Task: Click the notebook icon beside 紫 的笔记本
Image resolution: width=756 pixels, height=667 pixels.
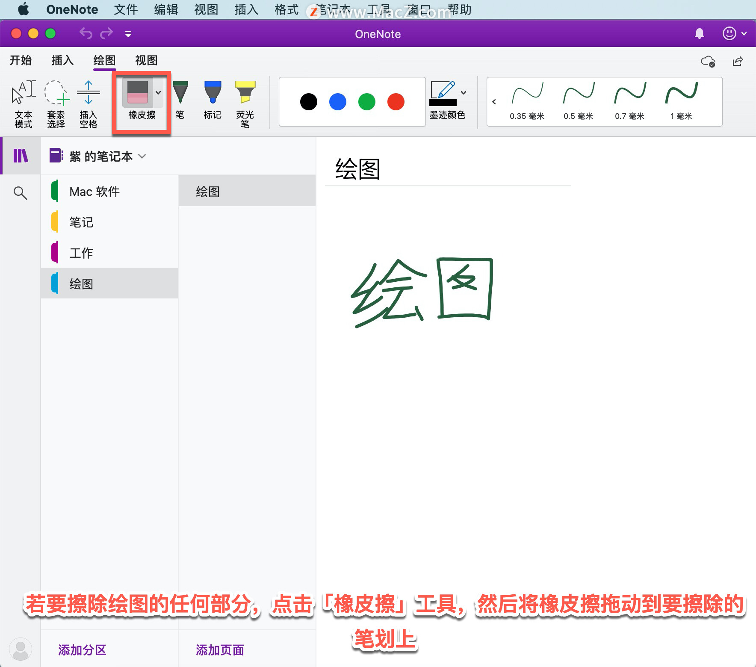Action: (x=56, y=156)
